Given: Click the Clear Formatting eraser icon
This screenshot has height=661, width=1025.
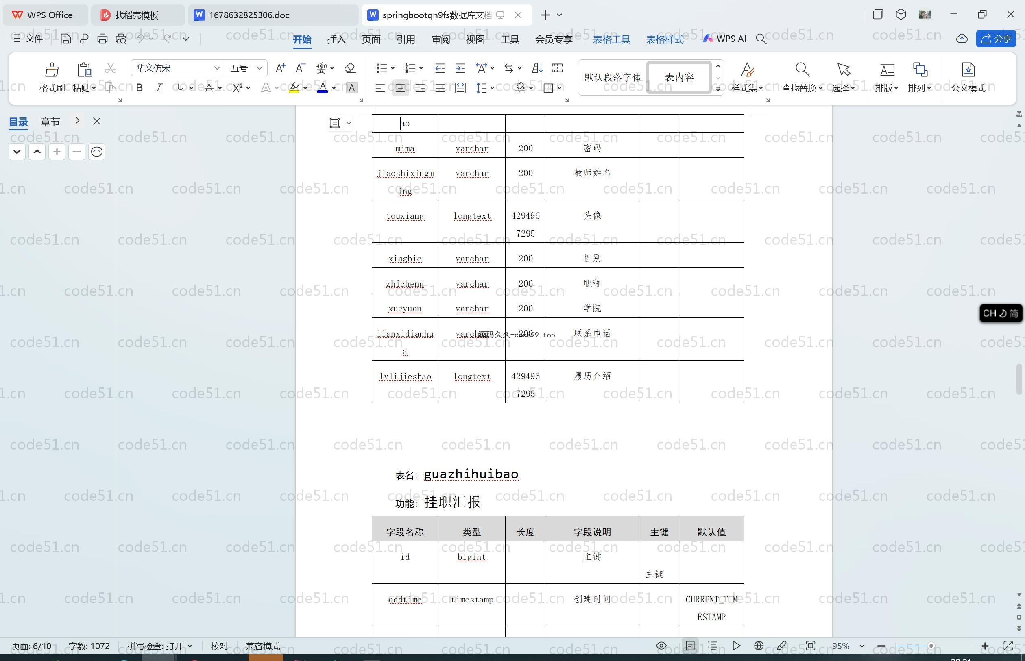Looking at the screenshot, I should pos(350,68).
